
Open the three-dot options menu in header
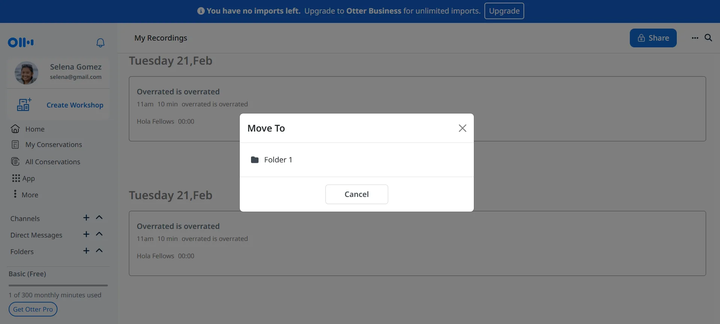[x=695, y=38]
